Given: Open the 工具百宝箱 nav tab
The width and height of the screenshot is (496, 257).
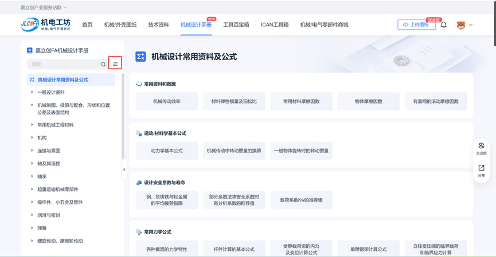Looking at the screenshot, I should (236, 25).
